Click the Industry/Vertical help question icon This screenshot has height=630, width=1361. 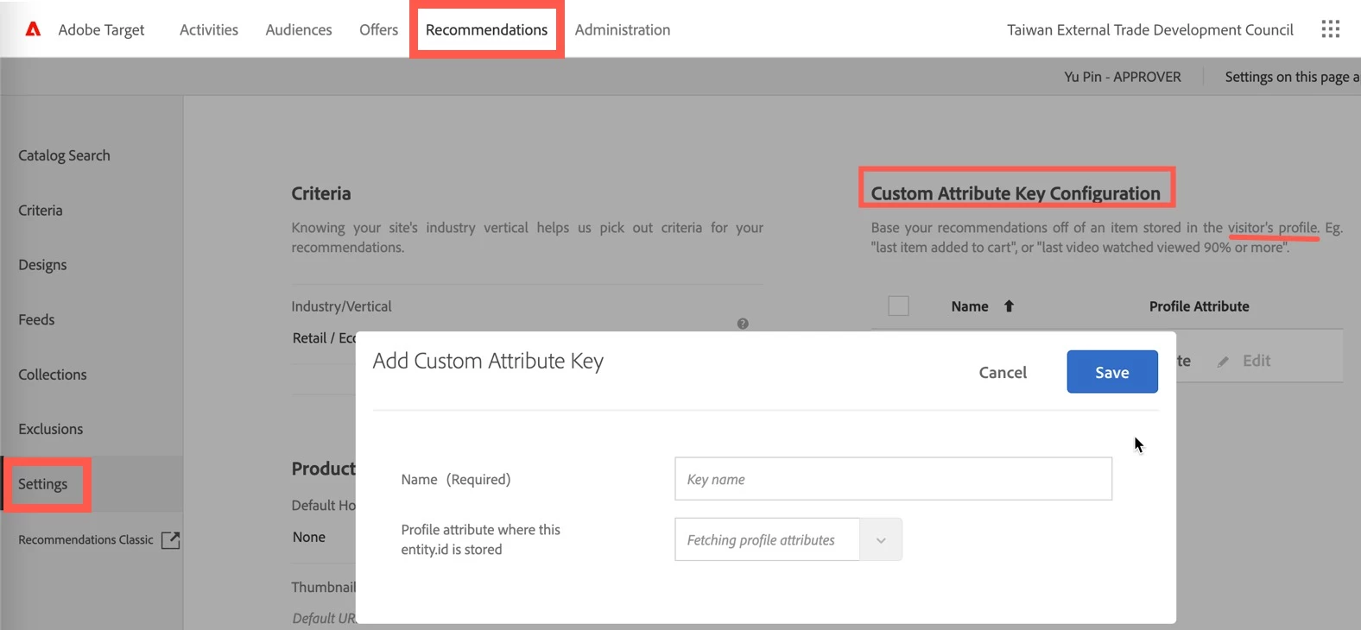pos(743,324)
